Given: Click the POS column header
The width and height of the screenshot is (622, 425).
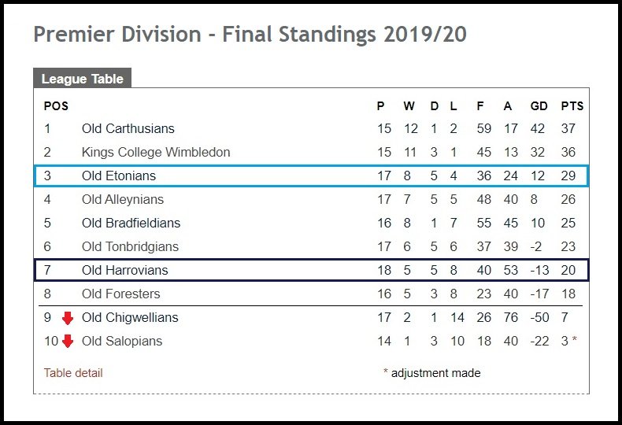Looking at the screenshot, I should (56, 105).
